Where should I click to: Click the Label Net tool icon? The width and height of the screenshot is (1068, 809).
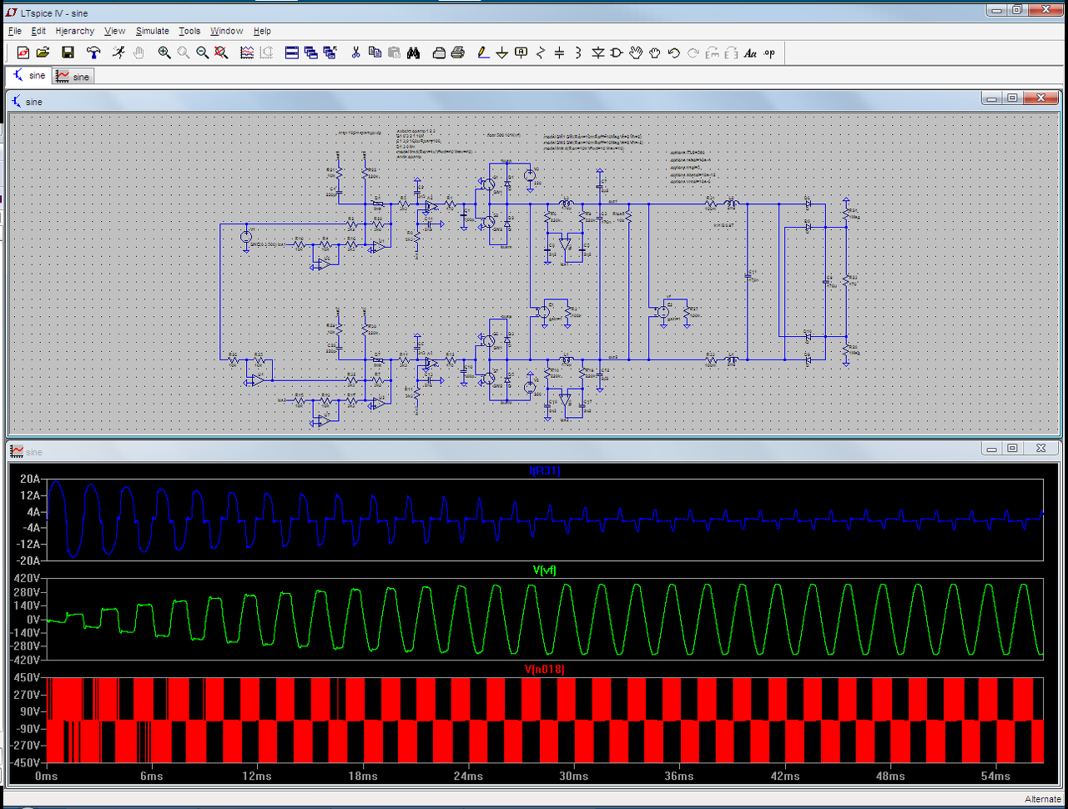coord(521,53)
